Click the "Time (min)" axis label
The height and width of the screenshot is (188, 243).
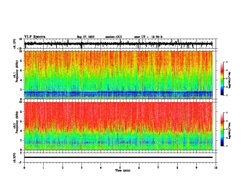[123, 170]
